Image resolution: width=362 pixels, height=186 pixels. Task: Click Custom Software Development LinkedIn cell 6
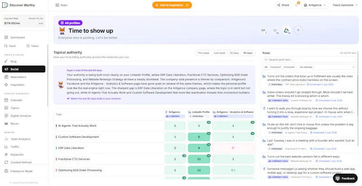click(199, 137)
